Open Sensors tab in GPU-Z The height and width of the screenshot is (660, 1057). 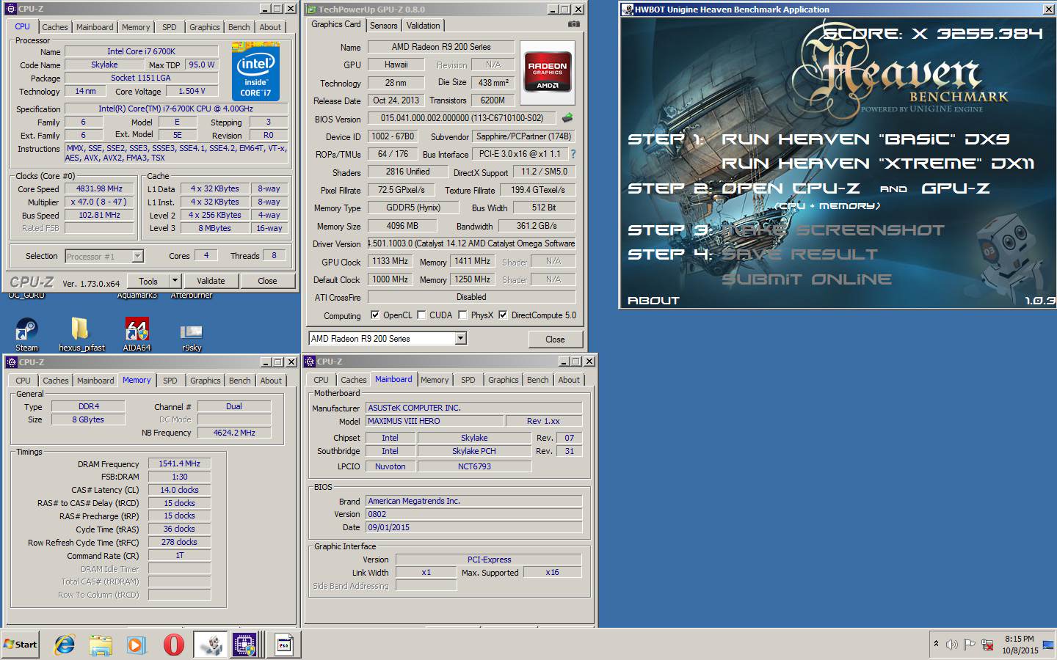tap(383, 26)
